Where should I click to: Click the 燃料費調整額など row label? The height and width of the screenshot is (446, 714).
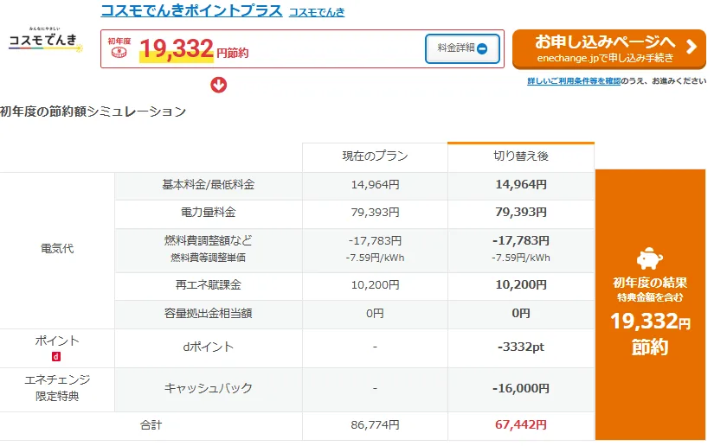[208, 240]
